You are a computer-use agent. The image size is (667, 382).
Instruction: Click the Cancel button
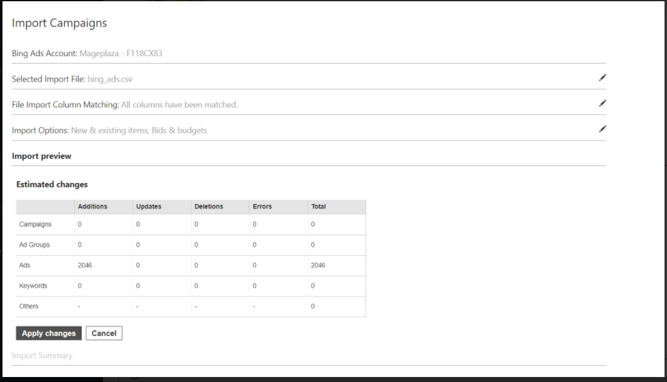click(x=104, y=333)
